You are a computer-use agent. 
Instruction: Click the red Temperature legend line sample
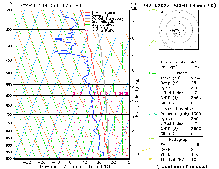coord(88,13)
